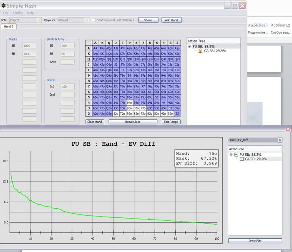Click the Hand/Rank/EV Diff info box
The image size is (292, 252).
click(196, 158)
